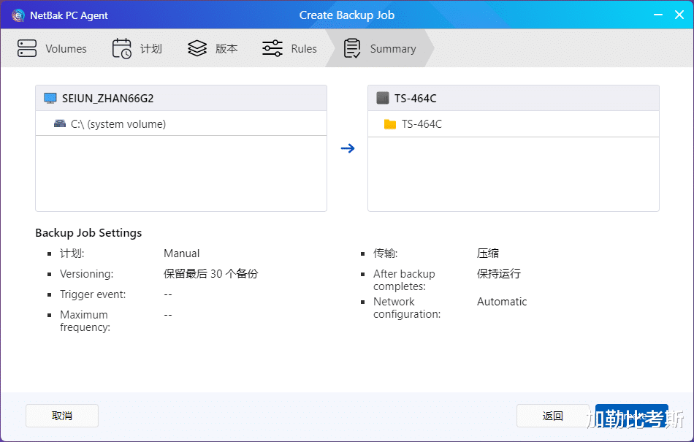694x442 pixels.
Task: Click the 计划: label in Backup Job Settings
Action: click(72, 254)
